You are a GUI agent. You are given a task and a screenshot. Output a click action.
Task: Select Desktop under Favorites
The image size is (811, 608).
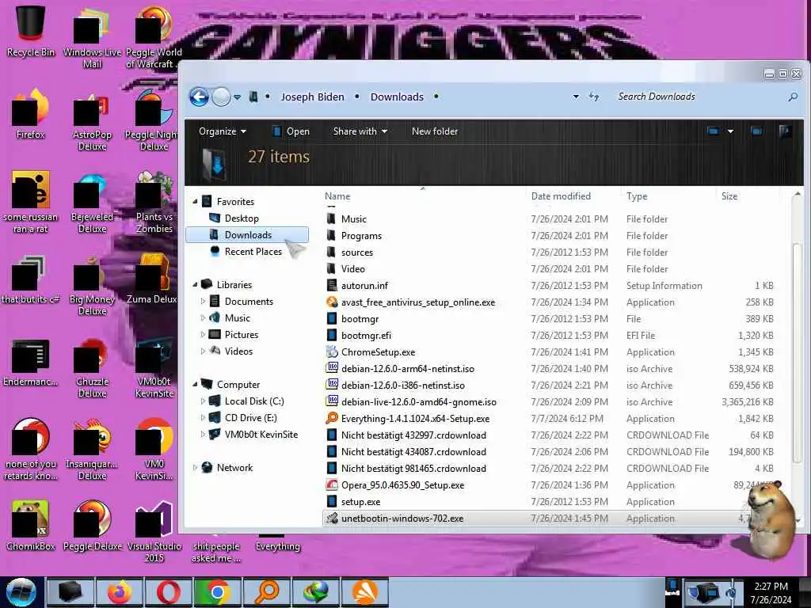coord(242,218)
